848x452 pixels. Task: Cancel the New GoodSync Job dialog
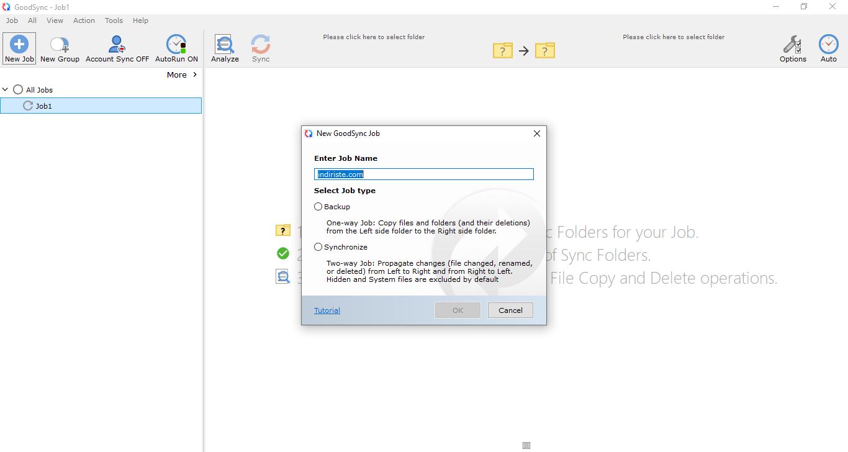(510, 310)
